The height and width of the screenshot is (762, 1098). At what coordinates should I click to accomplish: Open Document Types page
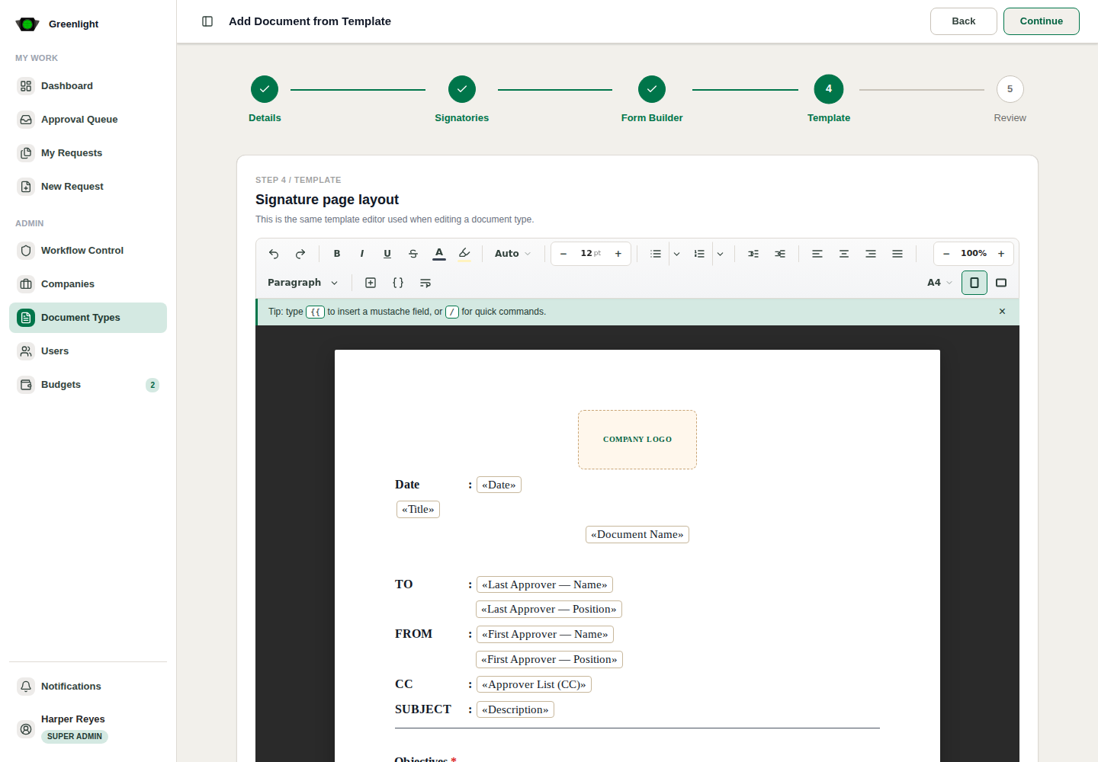click(x=88, y=318)
